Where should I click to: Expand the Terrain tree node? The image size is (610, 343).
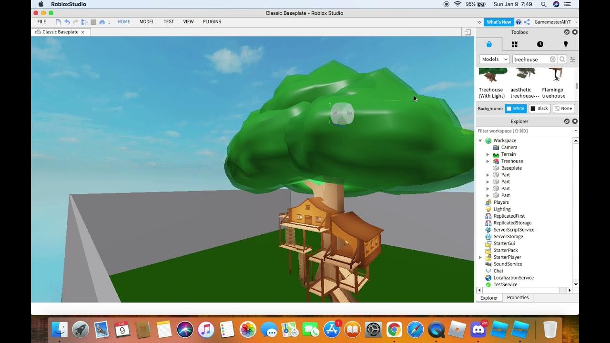488,154
